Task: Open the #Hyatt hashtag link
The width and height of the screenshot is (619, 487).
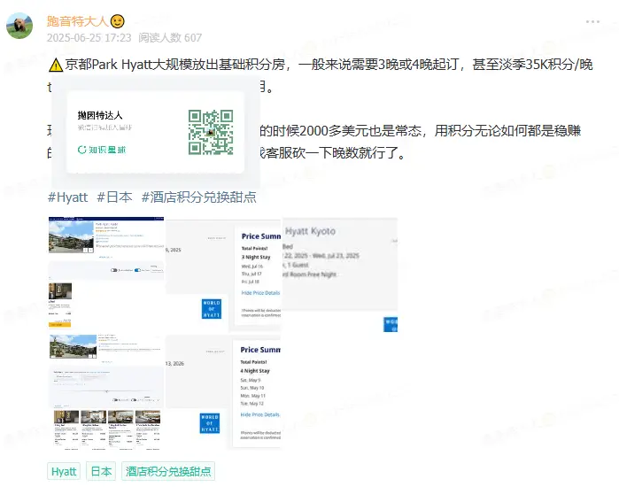Action: point(67,197)
